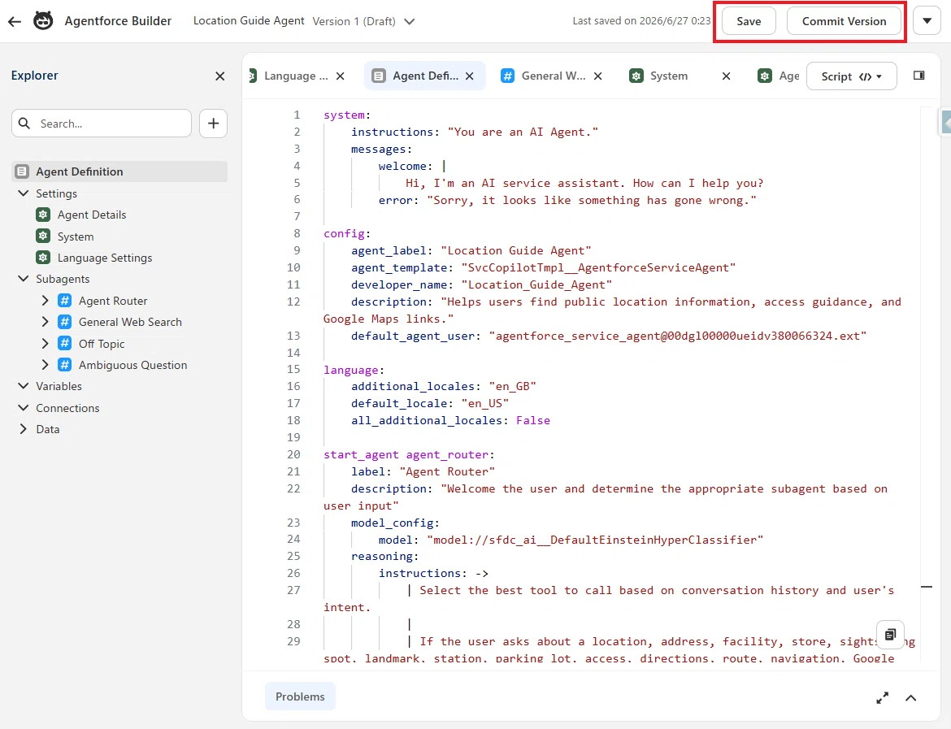
Task: Click the copy script icon in editor
Action: tap(890, 635)
